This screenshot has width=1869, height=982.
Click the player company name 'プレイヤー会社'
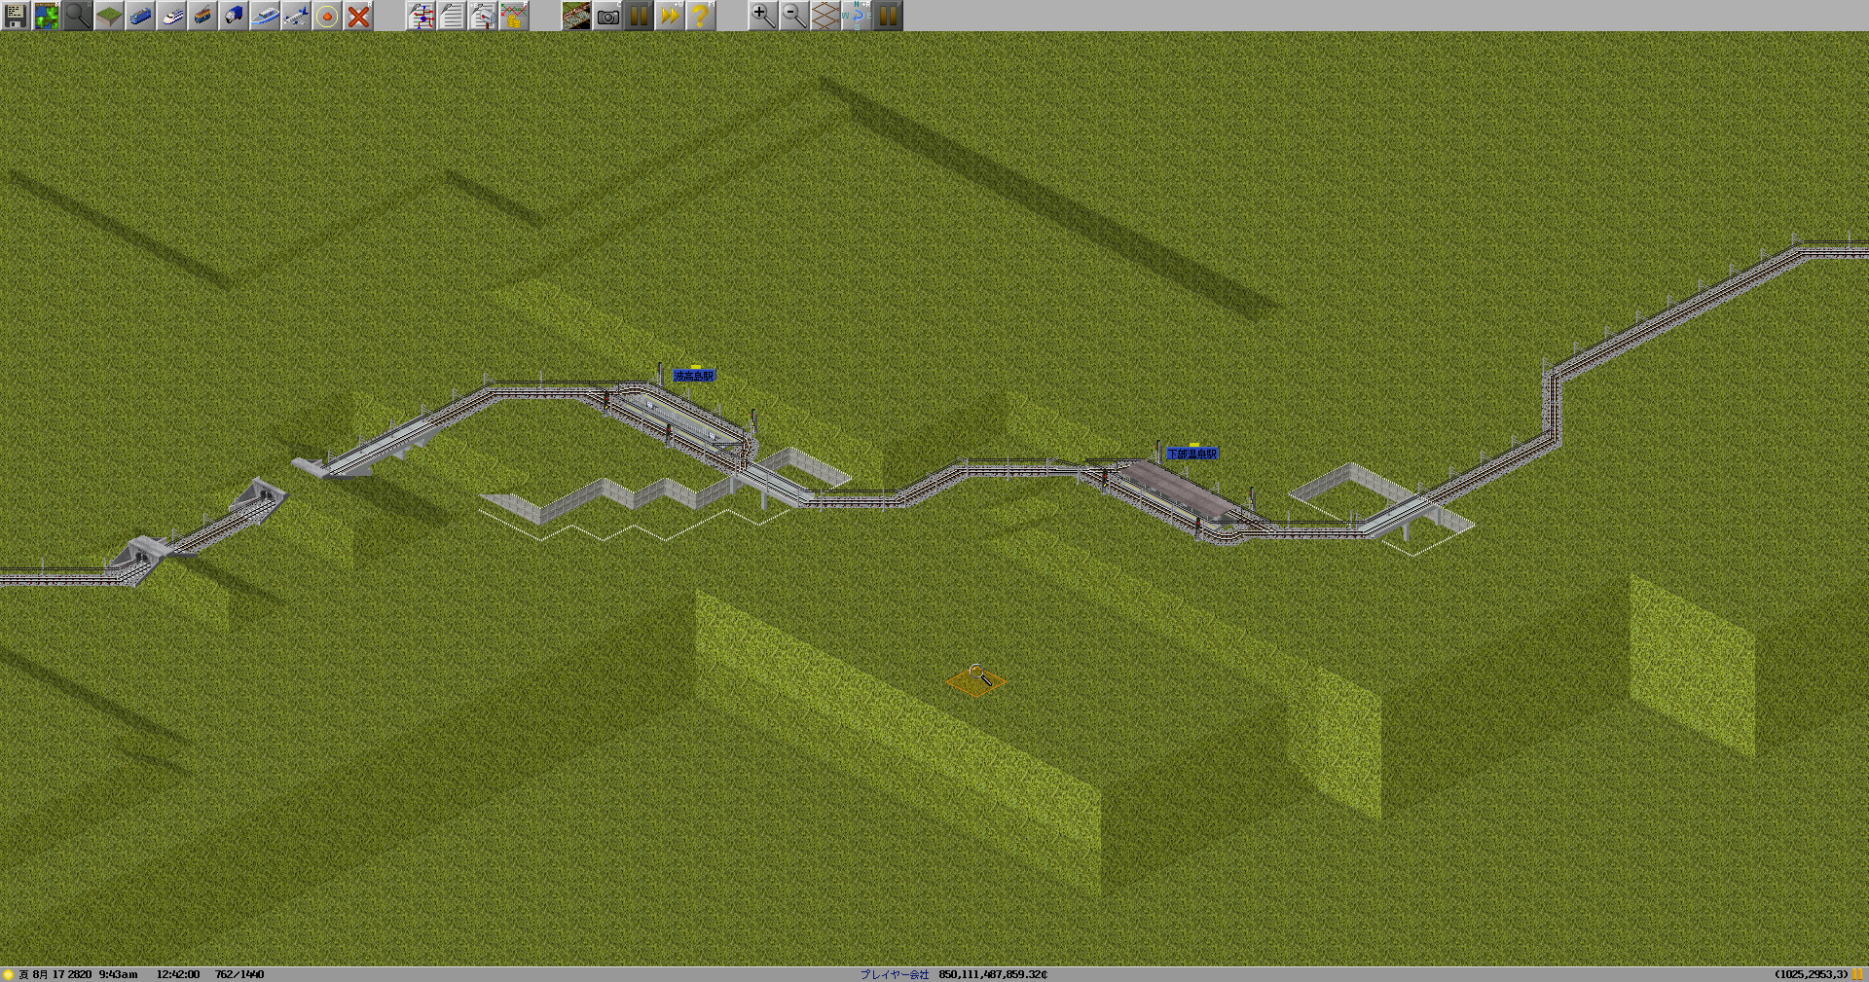pyautogui.click(x=895, y=974)
